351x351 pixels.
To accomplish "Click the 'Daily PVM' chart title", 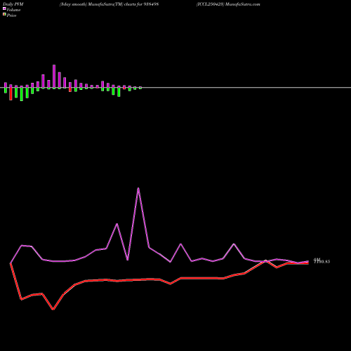I will pos(13,4).
